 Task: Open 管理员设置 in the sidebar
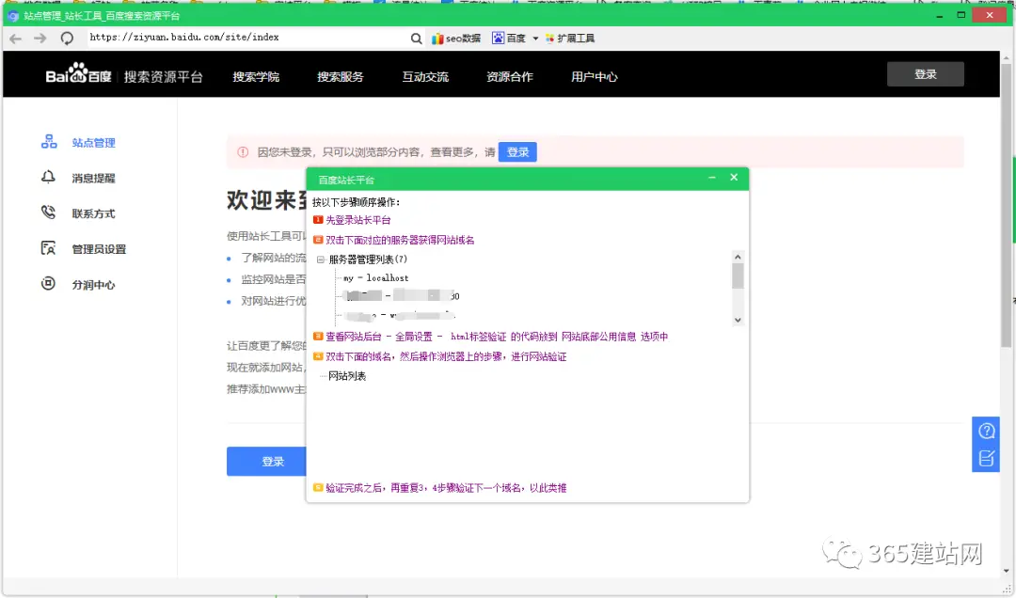coord(99,249)
